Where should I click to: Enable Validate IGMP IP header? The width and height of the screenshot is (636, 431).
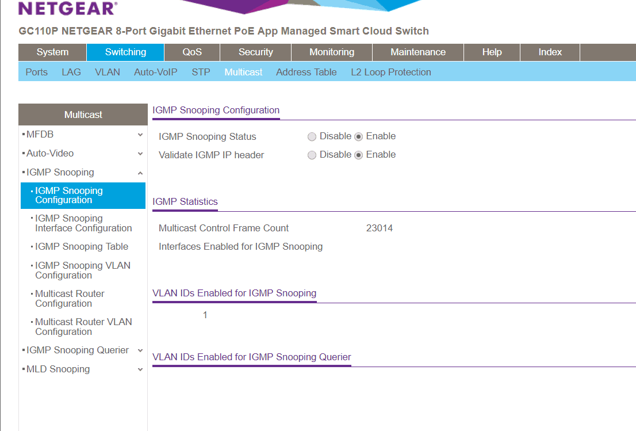[358, 155]
